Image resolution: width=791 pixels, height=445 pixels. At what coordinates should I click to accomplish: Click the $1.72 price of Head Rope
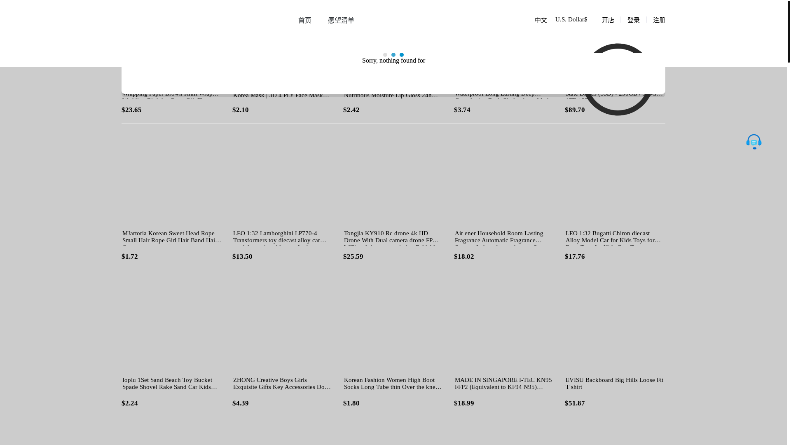pos(130,256)
